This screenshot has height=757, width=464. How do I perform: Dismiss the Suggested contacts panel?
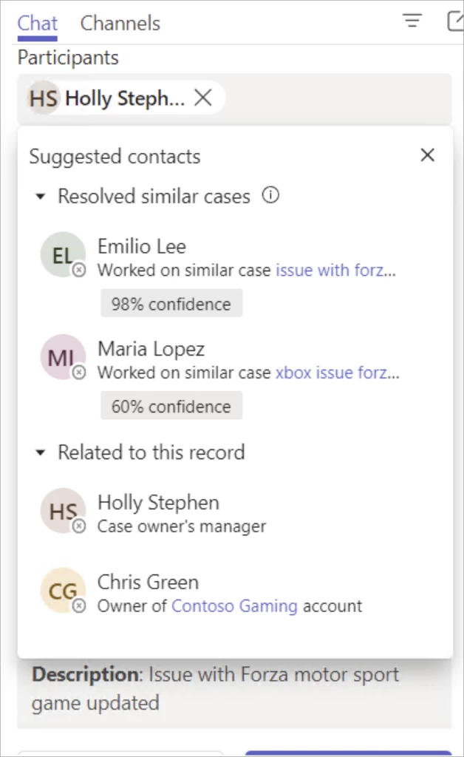(x=427, y=155)
